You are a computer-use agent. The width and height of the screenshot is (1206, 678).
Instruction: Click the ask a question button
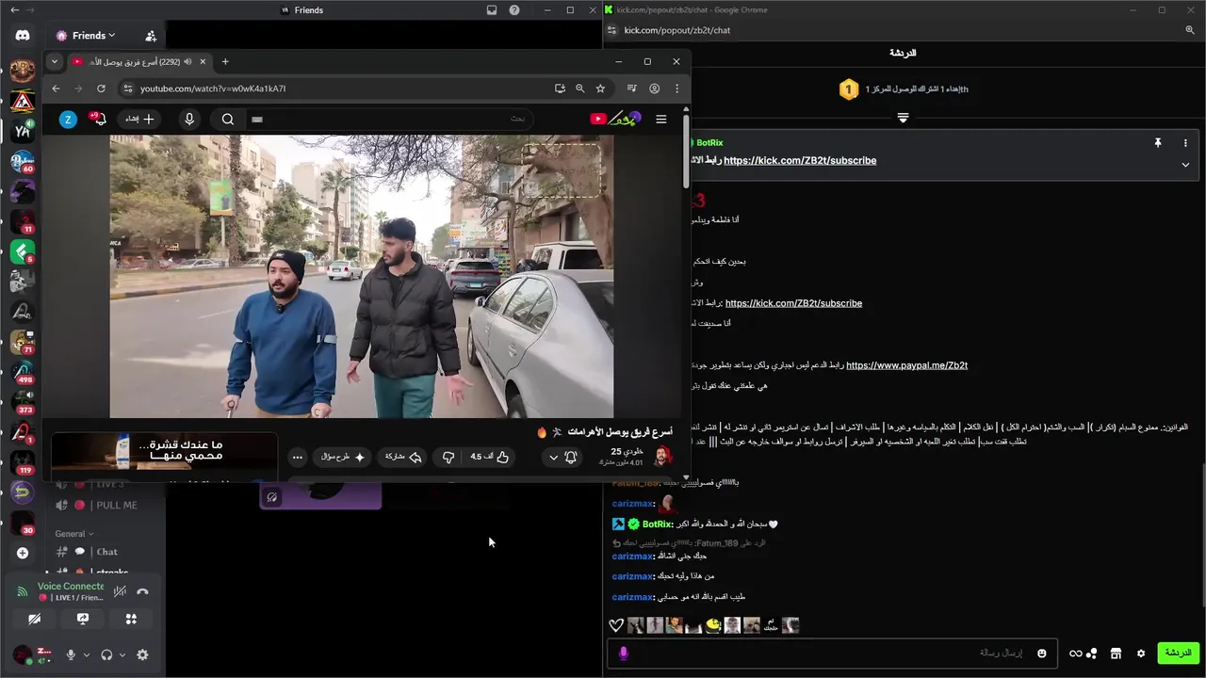pos(343,457)
